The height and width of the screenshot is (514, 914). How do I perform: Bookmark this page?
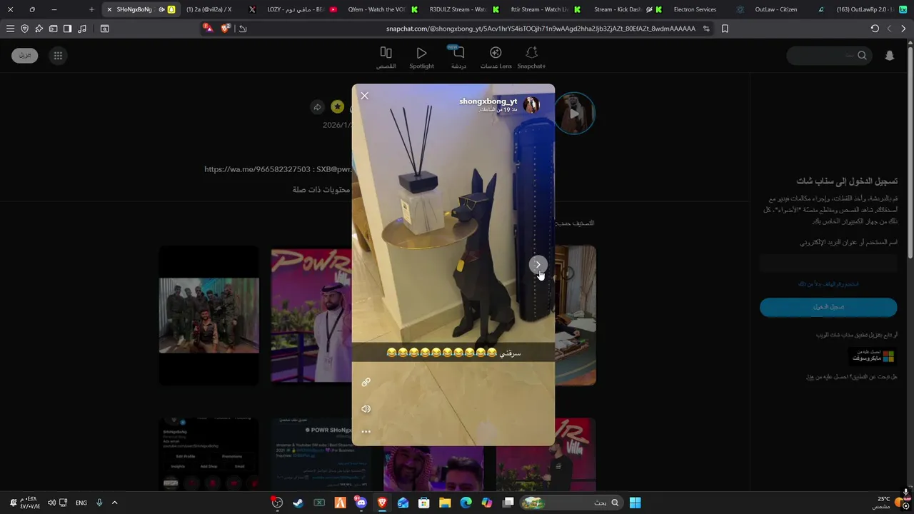click(725, 29)
